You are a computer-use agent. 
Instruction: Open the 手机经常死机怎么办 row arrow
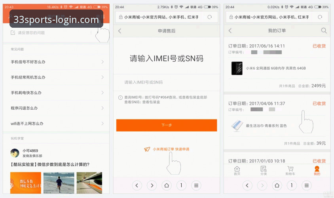click(x=102, y=77)
